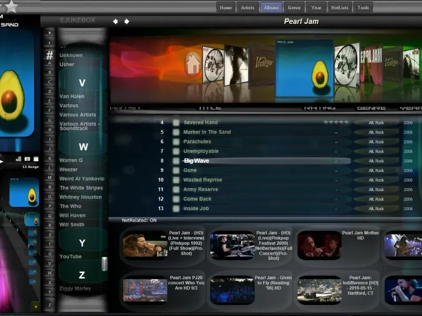Select artist Weezer
Viewport: 422px width, 316px height.
click(x=69, y=170)
